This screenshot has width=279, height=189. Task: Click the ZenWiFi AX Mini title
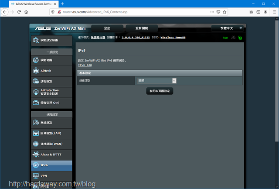pos(70,28)
